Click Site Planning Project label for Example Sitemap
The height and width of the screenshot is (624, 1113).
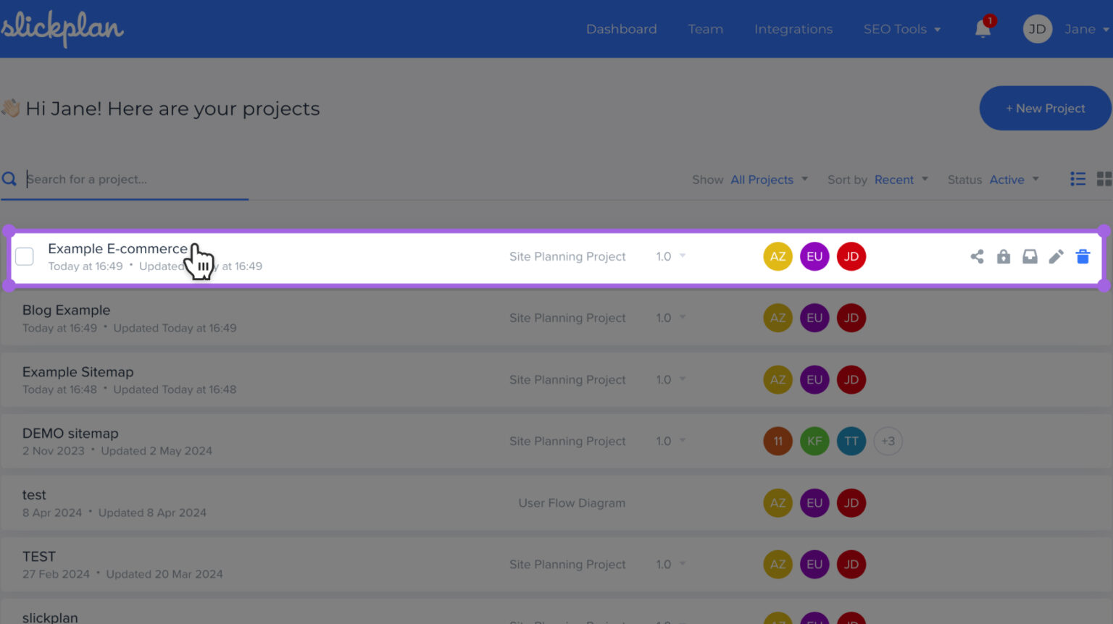(567, 379)
